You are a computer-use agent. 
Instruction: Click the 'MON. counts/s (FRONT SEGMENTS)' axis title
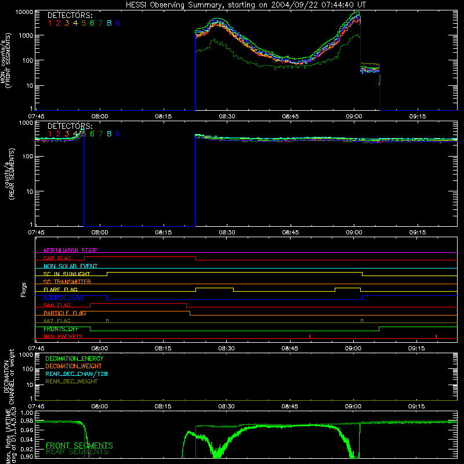pyautogui.click(x=6, y=61)
